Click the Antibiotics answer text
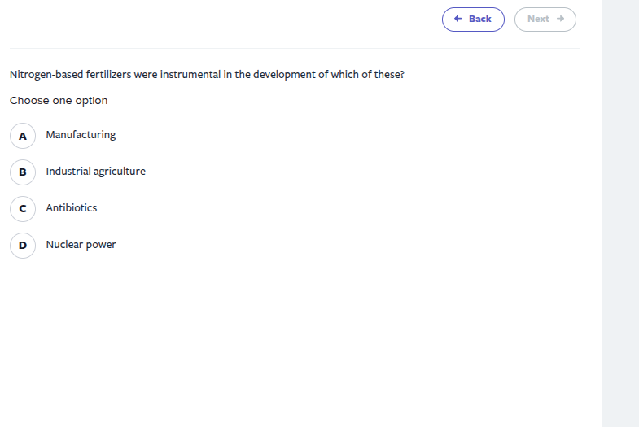Screen dimensions: 639x427 (72, 208)
